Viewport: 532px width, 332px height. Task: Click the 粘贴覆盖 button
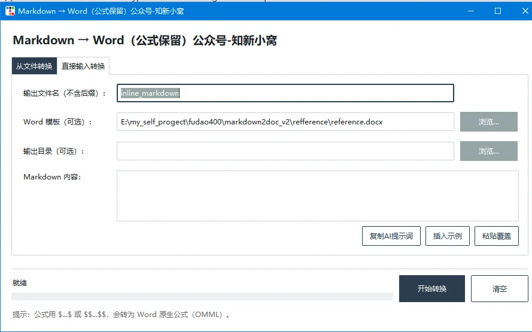496,236
